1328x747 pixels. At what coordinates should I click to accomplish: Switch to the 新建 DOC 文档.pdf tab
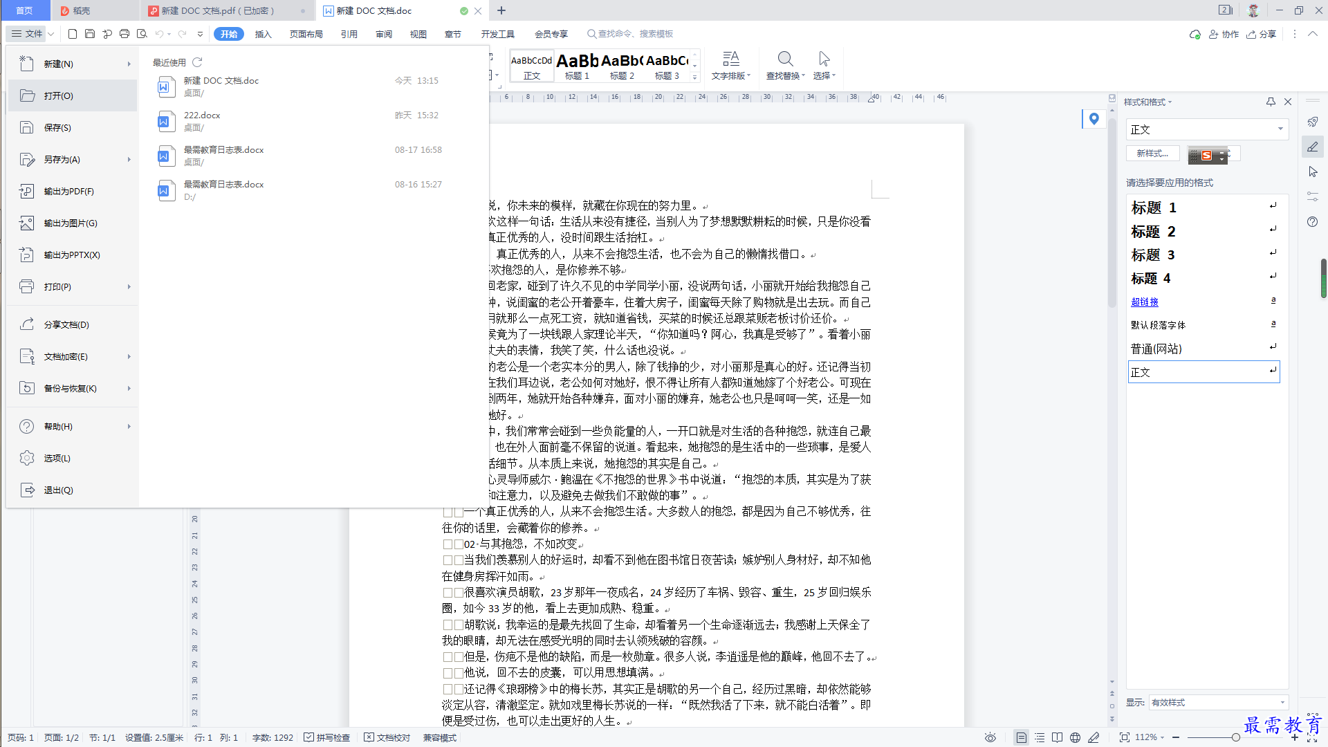click(x=226, y=10)
